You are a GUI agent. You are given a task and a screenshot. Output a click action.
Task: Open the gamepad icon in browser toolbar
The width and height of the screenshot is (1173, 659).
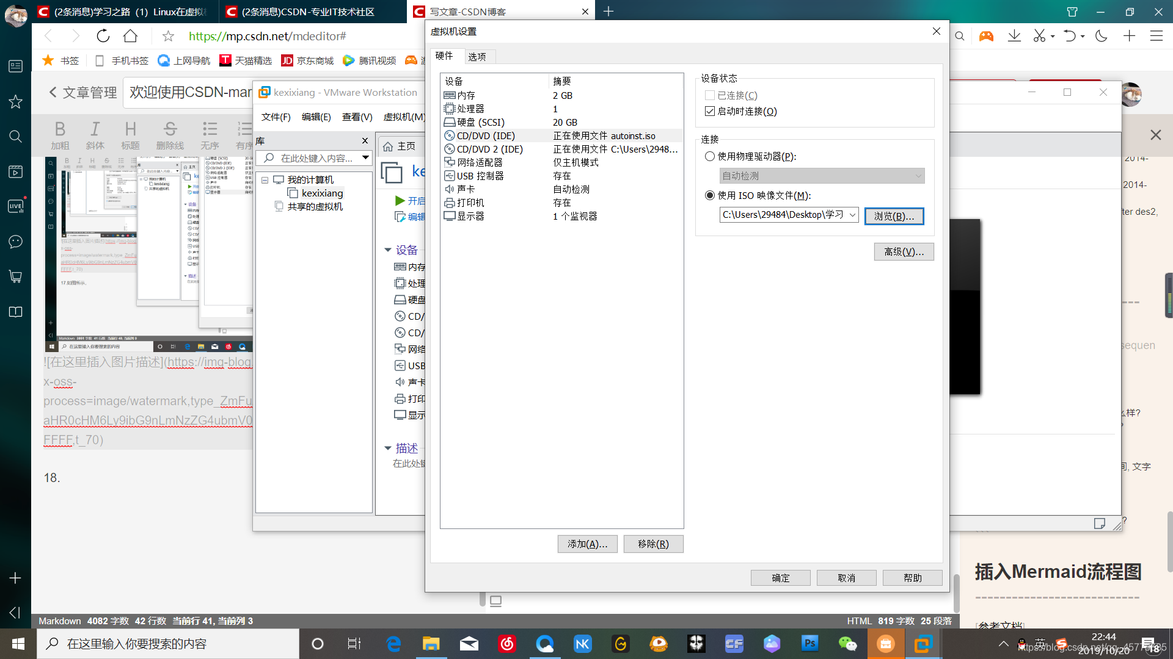point(986,36)
